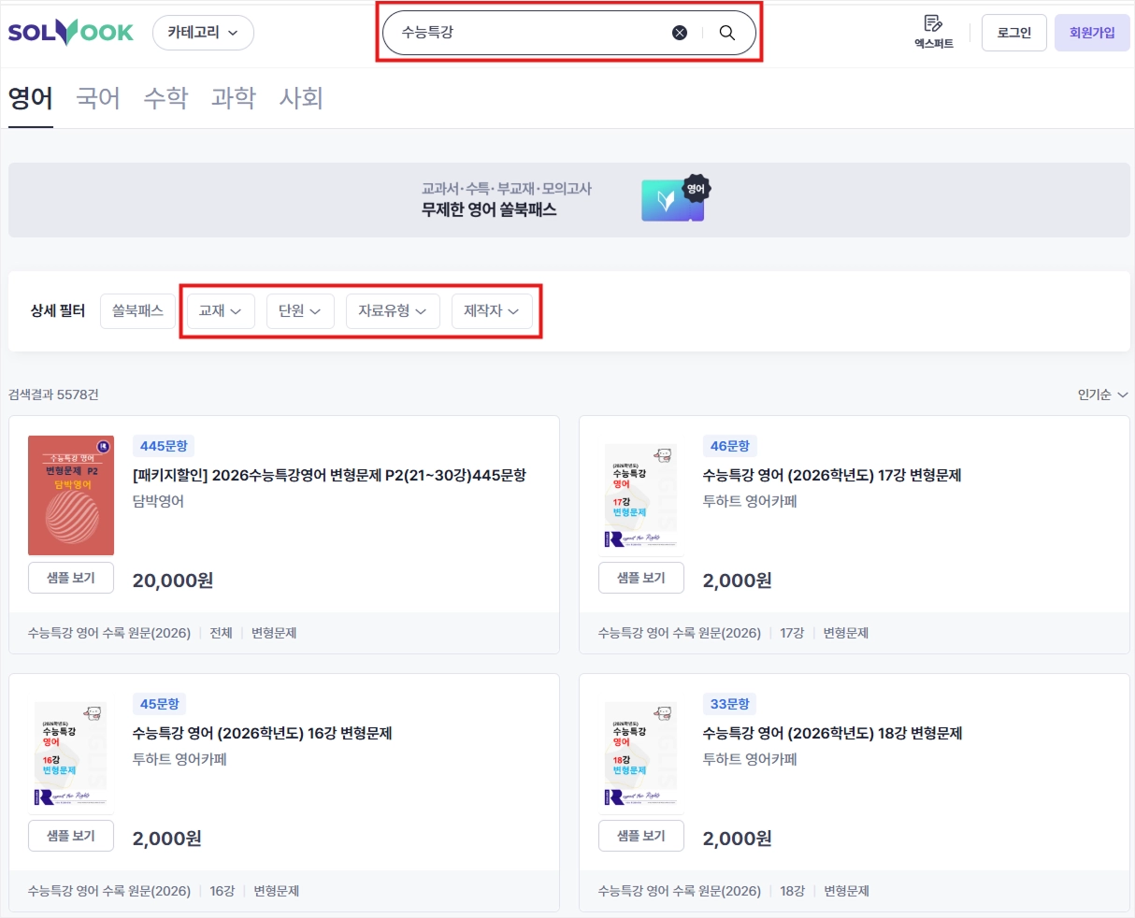Screen dimensions: 1135x918
Task: Open the 17강 변형문제 cover thumbnail
Action: [x=640, y=495]
